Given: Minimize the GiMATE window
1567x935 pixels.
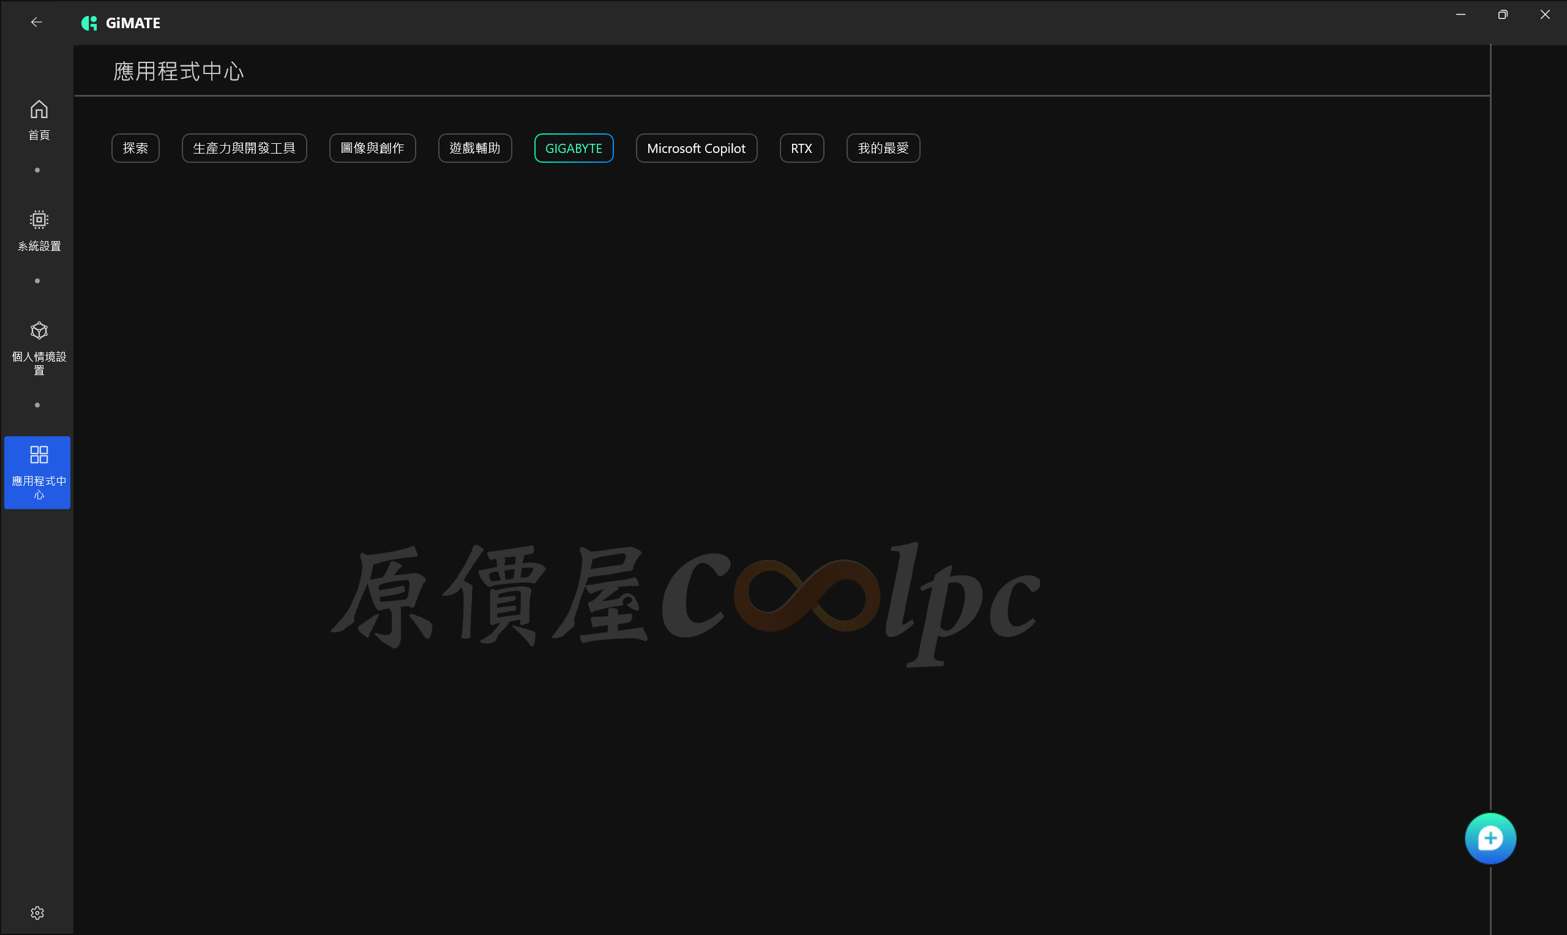Looking at the screenshot, I should pos(1460,15).
